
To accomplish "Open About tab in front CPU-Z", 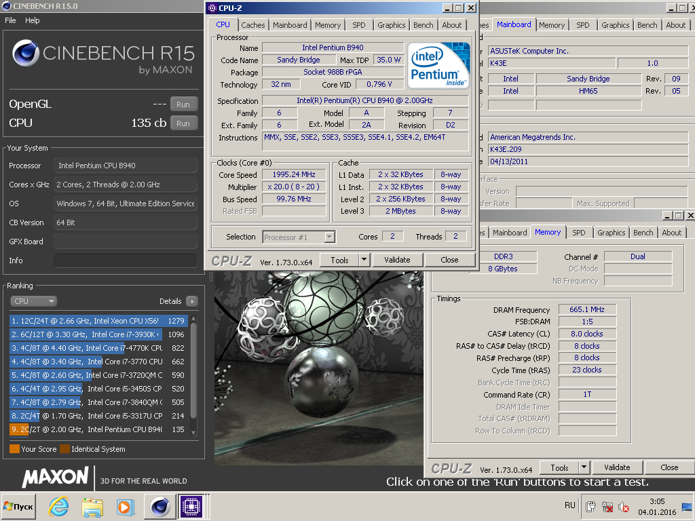I will 451,25.
